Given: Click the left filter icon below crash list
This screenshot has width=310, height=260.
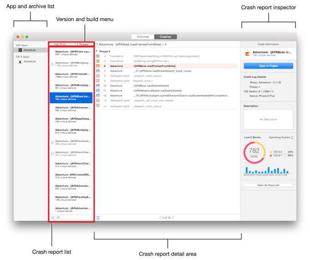Looking at the screenshot, I should click(x=53, y=218).
